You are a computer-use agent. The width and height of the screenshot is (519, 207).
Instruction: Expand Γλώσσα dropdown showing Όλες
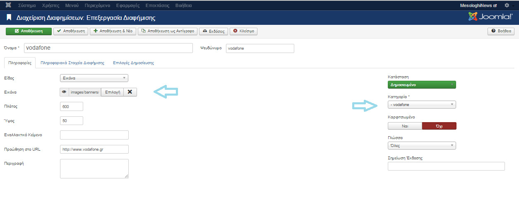[x=422, y=146]
